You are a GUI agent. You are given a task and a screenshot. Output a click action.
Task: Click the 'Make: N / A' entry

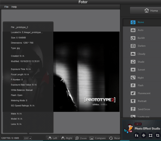click(16, 114)
